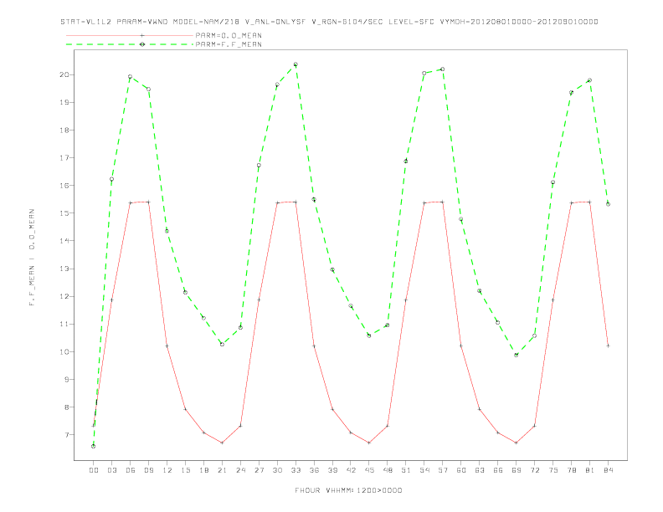
Task: Click the x-axis tick label 51
Action: pyautogui.click(x=406, y=470)
